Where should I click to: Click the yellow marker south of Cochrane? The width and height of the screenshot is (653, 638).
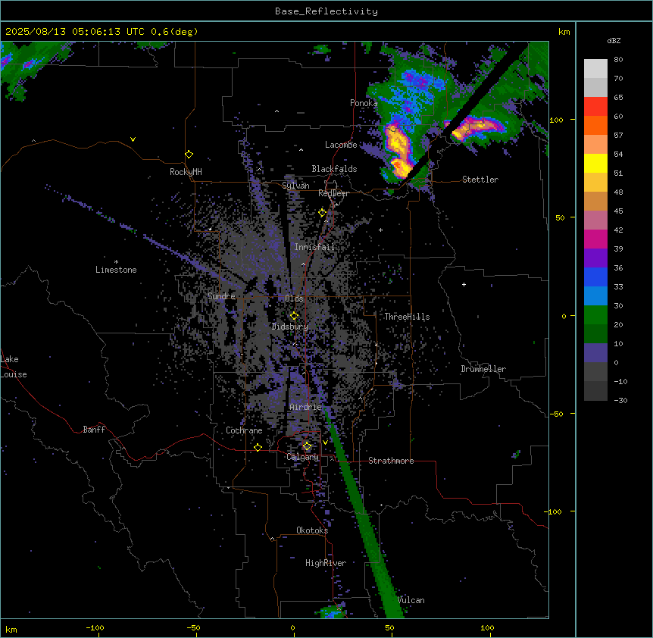[258, 447]
